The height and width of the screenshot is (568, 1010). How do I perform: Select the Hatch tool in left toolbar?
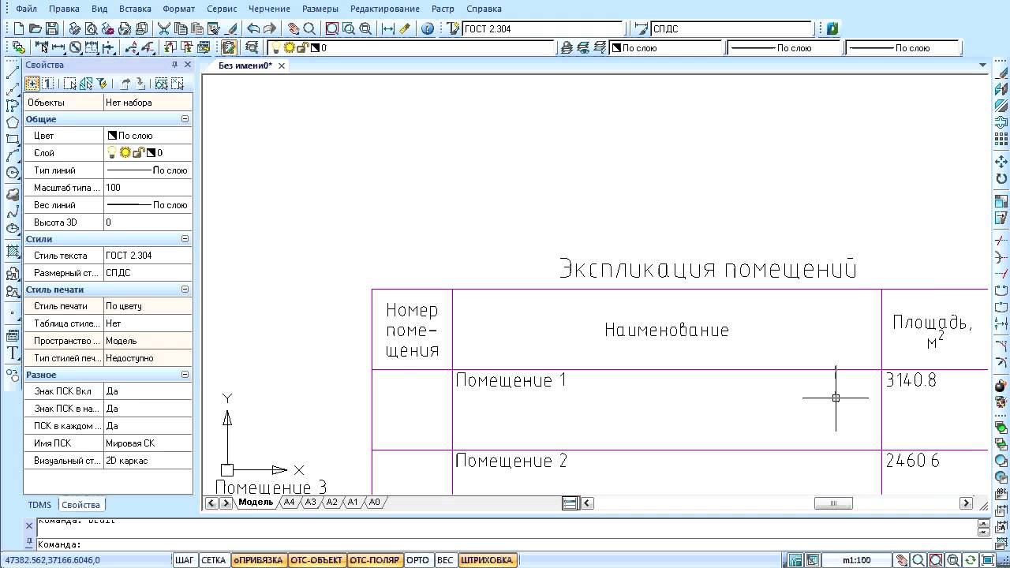click(13, 252)
